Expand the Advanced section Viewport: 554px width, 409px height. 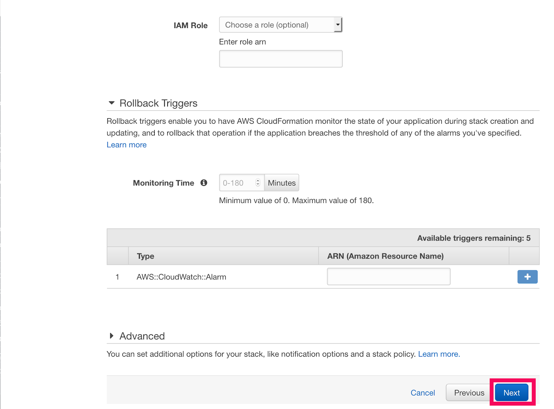pyautogui.click(x=111, y=336)
